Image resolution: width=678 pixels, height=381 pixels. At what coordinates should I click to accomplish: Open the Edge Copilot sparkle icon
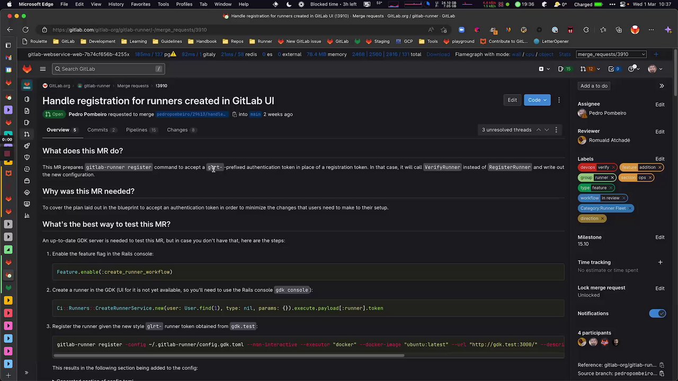668,30
